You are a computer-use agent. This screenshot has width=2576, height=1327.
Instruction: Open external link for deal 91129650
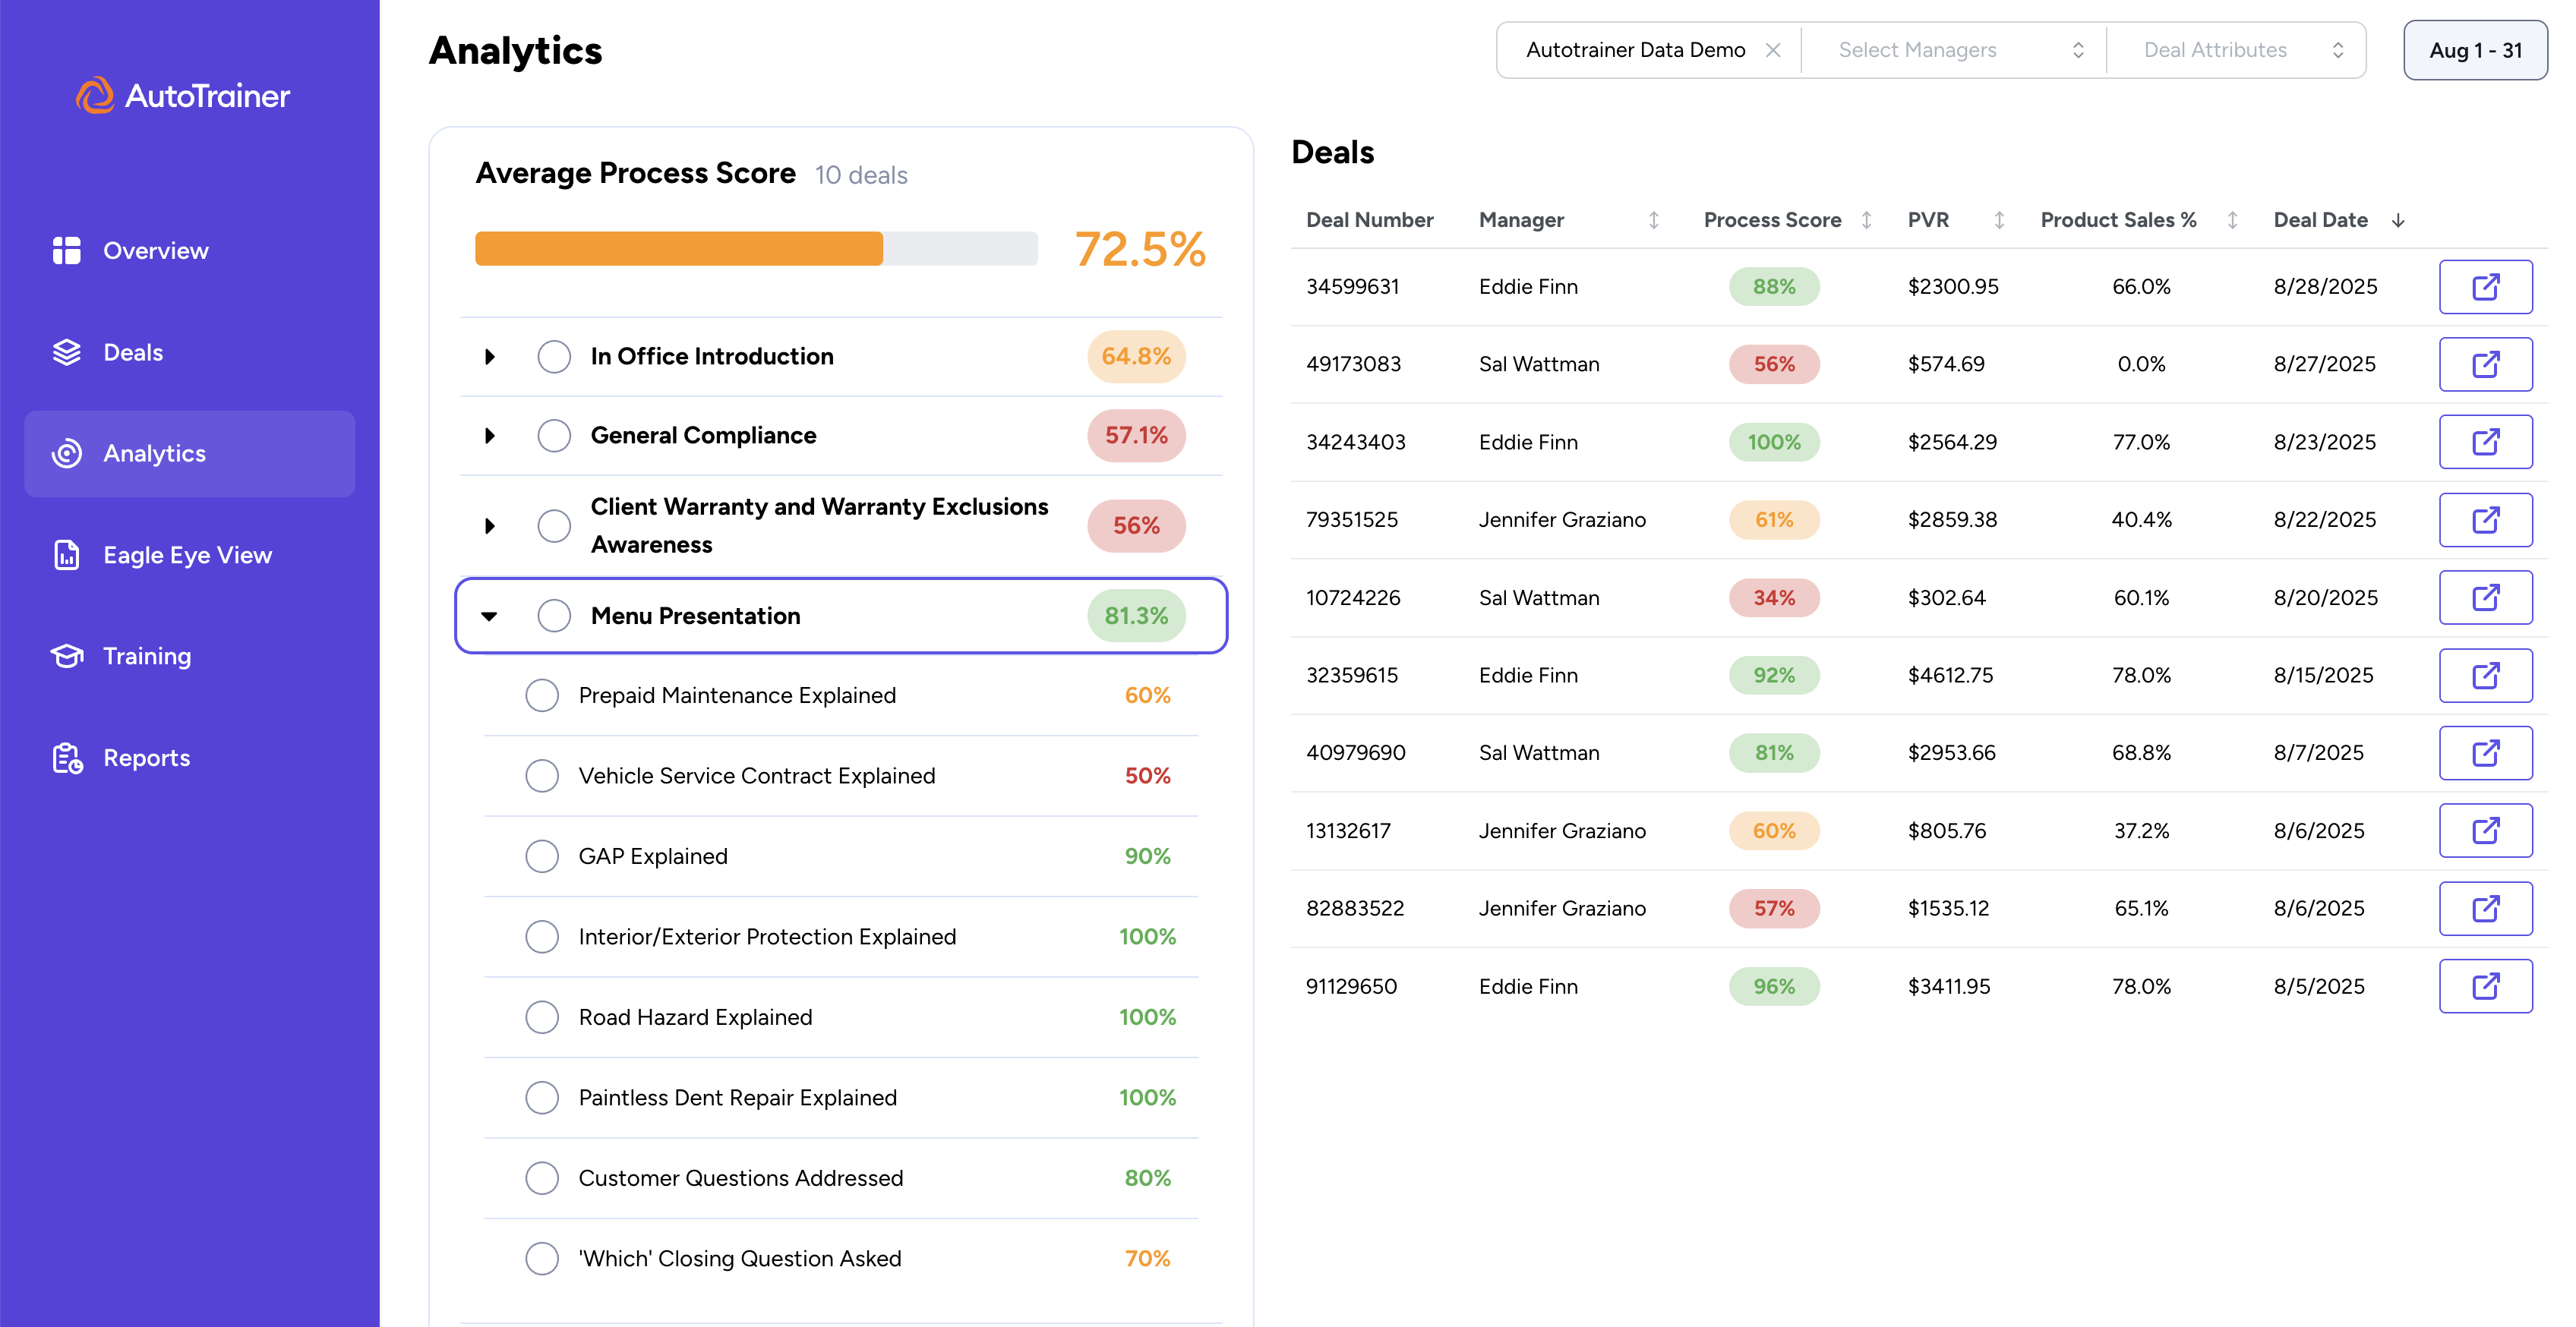tap(2484, 986)
